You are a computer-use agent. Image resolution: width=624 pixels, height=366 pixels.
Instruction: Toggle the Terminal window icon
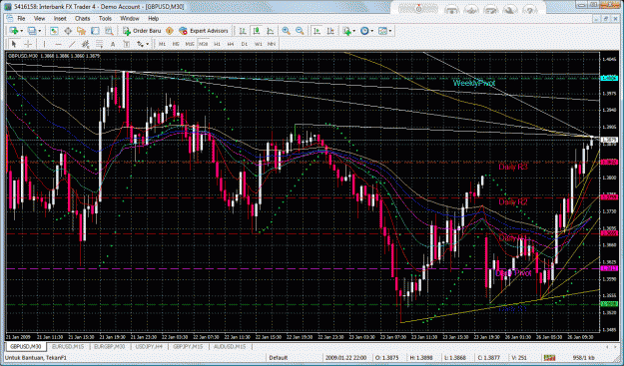point(95,31)
